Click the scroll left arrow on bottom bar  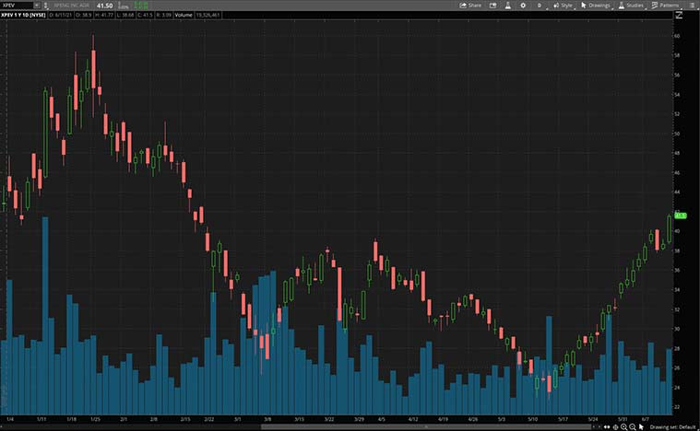click(x=605, y=426)
